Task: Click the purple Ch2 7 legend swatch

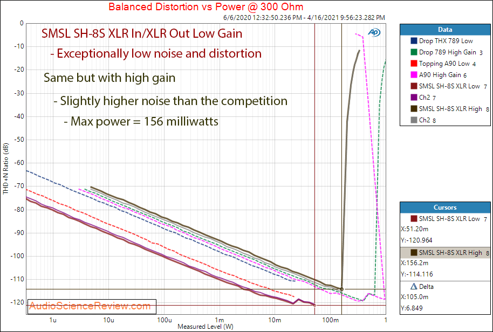Action: [414, 98]
